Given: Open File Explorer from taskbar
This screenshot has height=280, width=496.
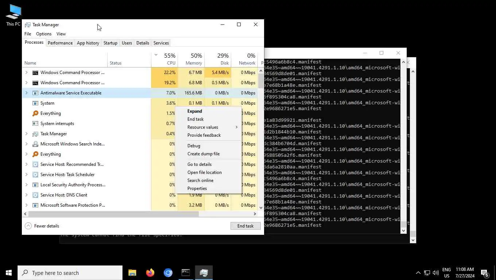Looking at the screenshot, I should click(132, 273).
